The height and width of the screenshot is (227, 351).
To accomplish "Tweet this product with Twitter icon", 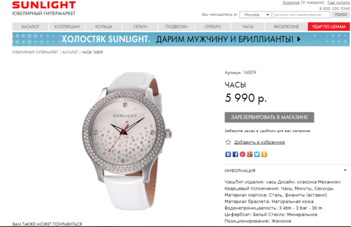I will click(257, 154).
